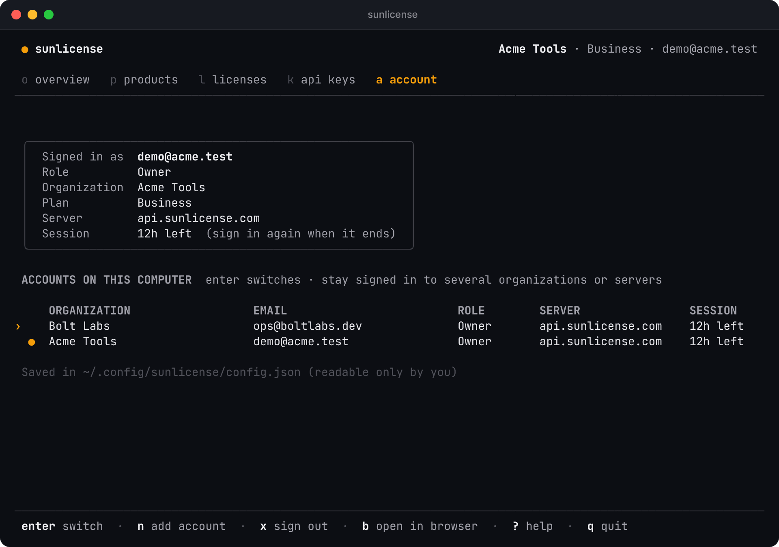779x547 pixels.
Task: Click the sunlicense app name in header
Action: click(69, 49)
